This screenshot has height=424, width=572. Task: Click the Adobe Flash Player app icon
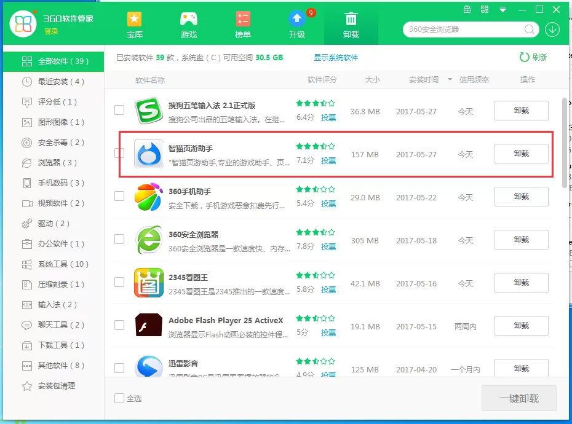pos(148,324)
